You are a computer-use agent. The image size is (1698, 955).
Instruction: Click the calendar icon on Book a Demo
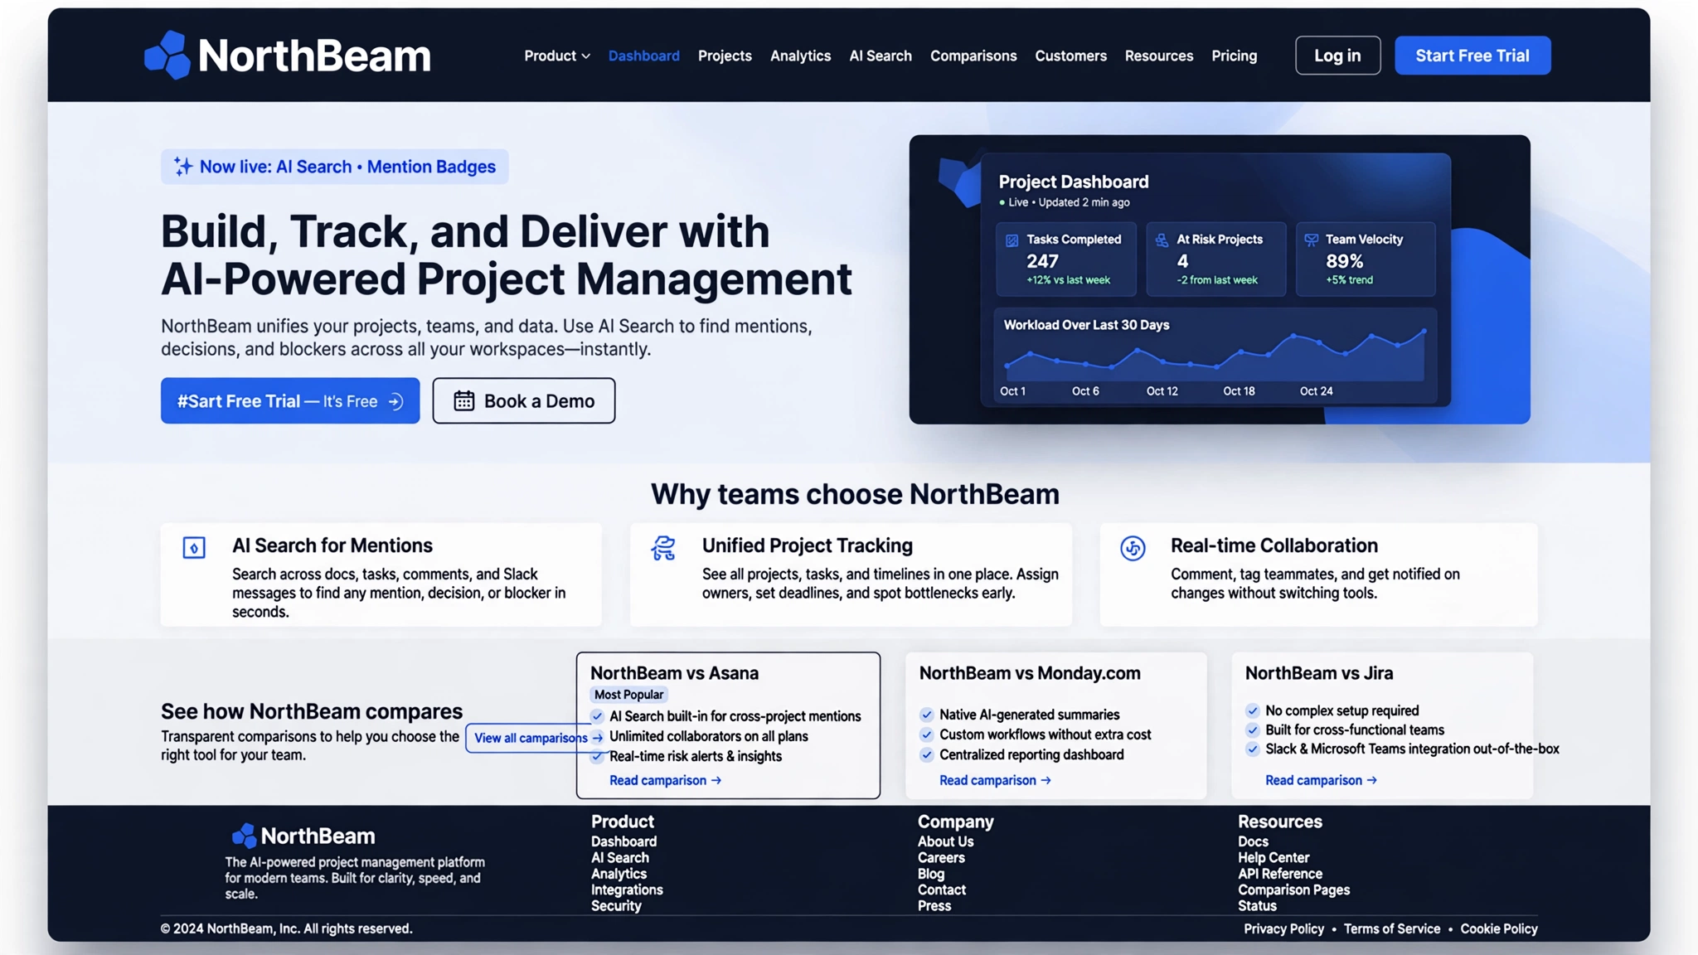pos(463,401)
